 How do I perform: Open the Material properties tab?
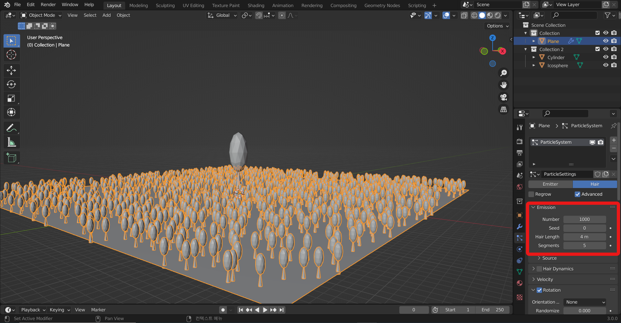point(519,283)
